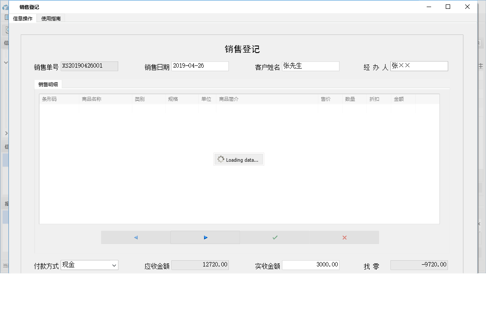The width and height of the screenshot is (486, 316).
Task: Click the loading spinner icon in the grid
Action: pyautogui.click(x=220, y=159)
